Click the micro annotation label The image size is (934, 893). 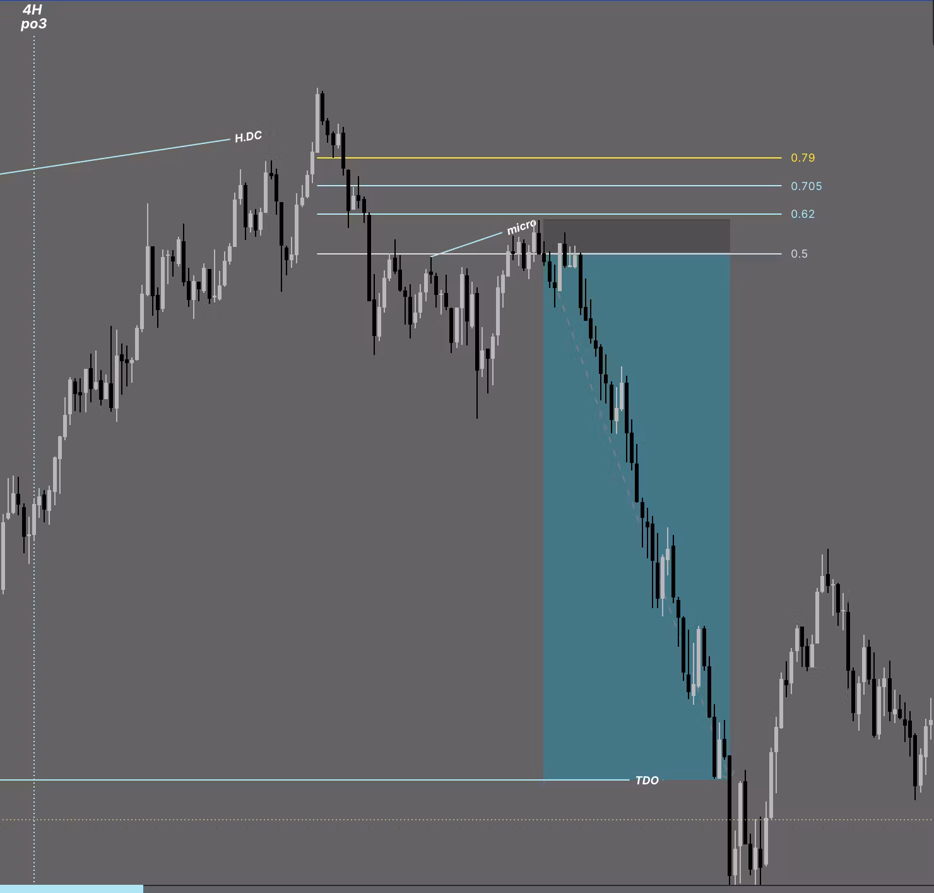pyautogui.click(x=521, y=227)
